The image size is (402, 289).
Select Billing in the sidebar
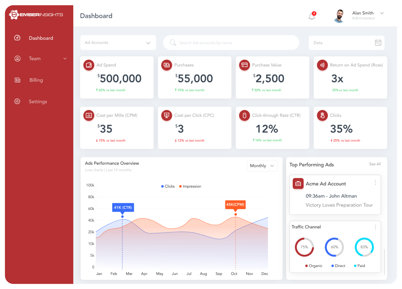point(36,80)
